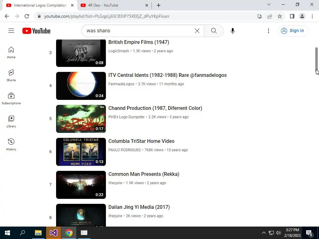Open Columbia TriStar Home Video title
319x239 pixels.
141,141
